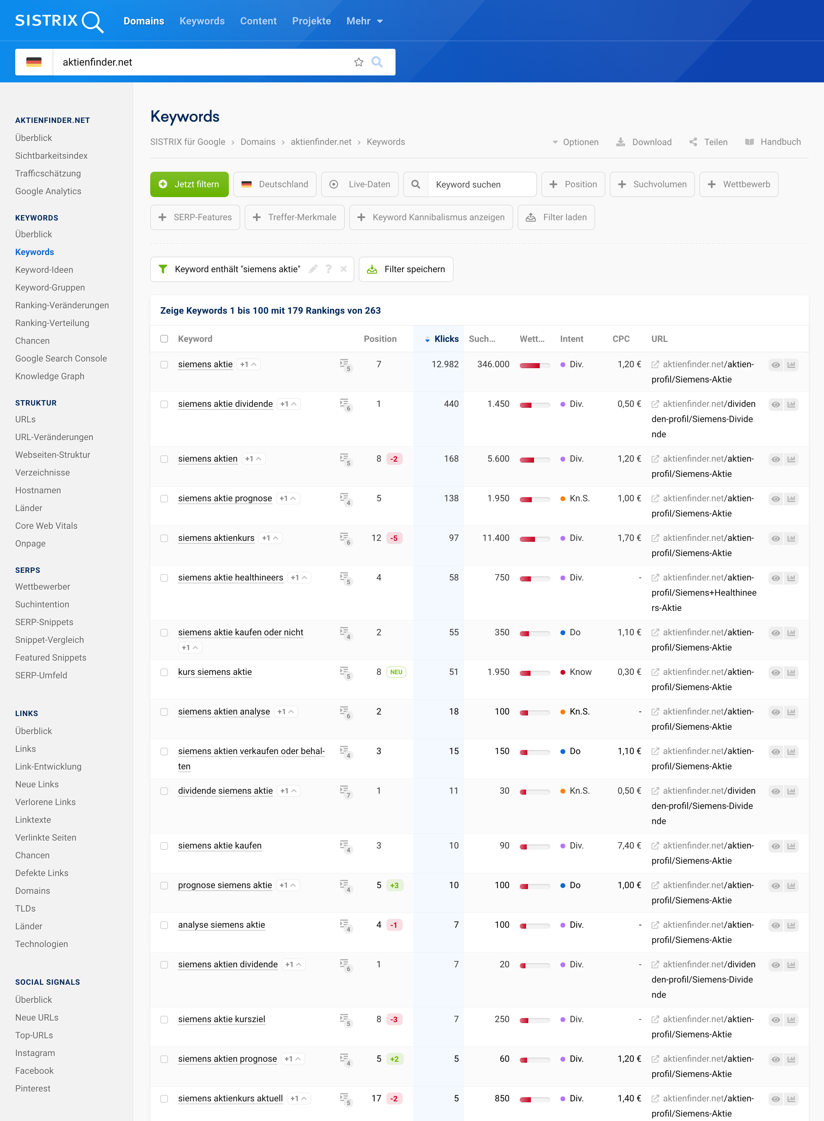Remove the siemens aktie filter
Screen dimensions: 824x1121
344,269
